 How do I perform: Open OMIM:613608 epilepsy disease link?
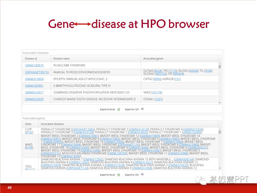tap(34, 79)
